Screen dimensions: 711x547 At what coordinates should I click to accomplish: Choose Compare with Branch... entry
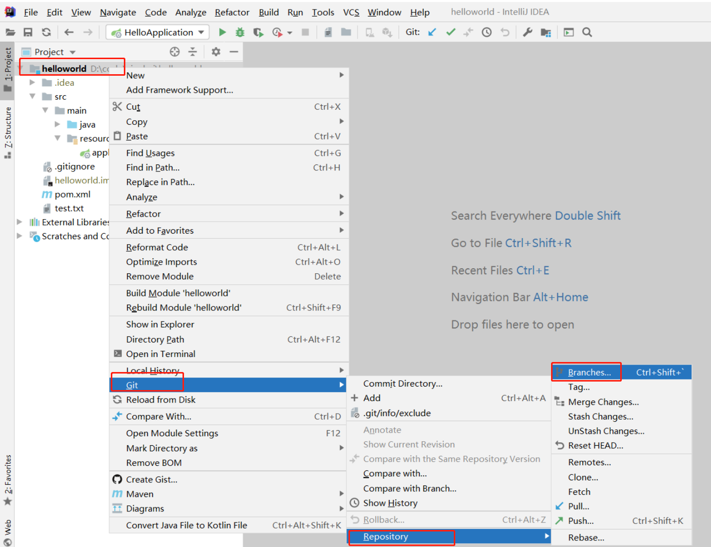(x=449, y=488)
